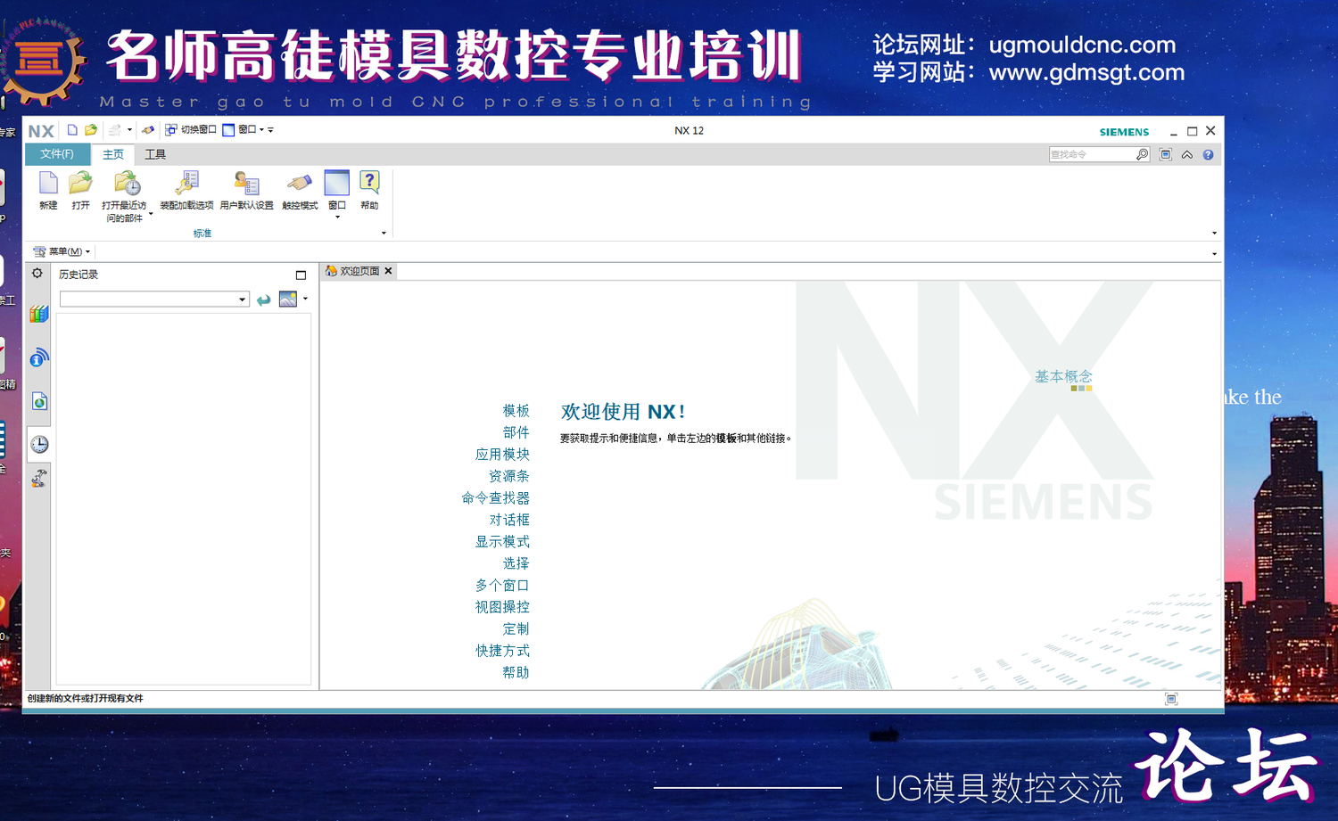Open the roles wrench resource tab
1338x821 pixels.
coord(39,479)
